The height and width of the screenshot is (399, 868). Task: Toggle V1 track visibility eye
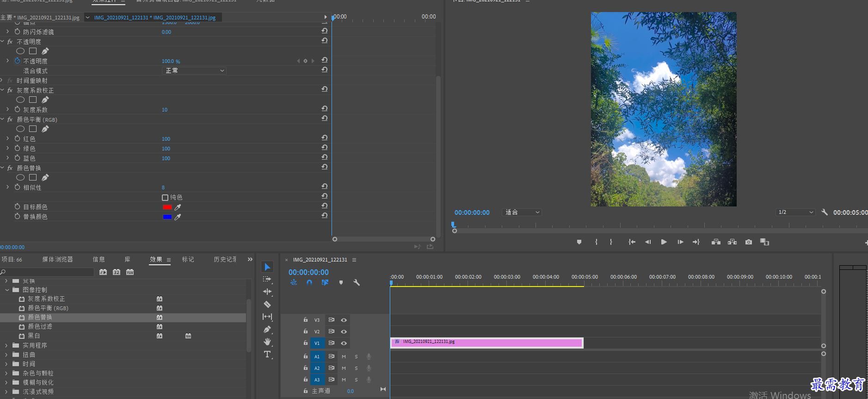[344, 343]
